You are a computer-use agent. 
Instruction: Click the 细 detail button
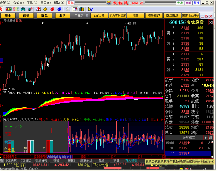click(x=210, y=138)
